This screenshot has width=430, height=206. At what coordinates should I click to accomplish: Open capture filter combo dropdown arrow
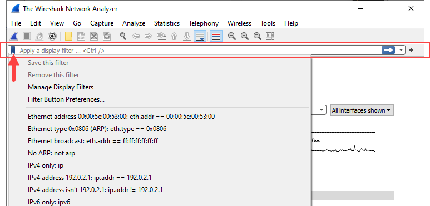pos(322,110)
